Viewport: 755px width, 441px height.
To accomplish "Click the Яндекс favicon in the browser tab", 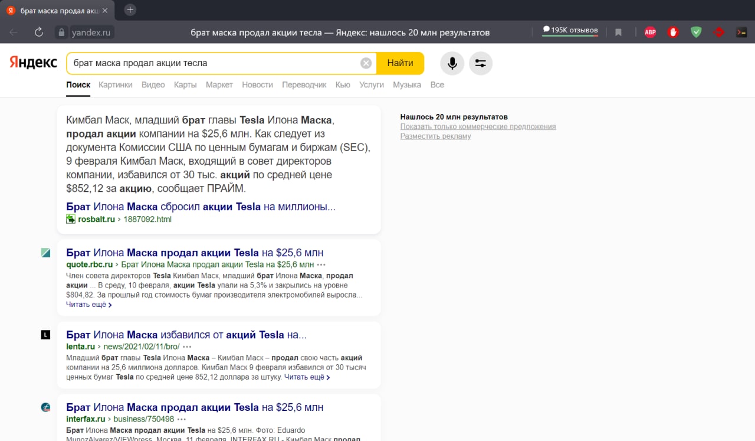I will click(x=11, y=11).
